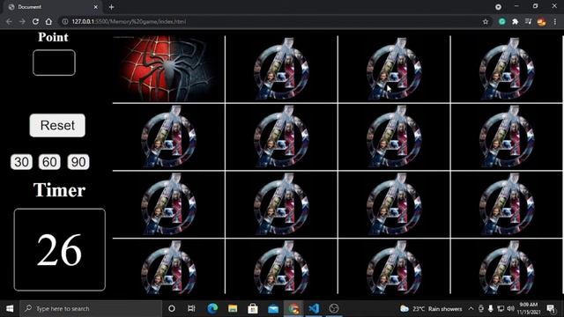The image size is (564, 317).
Task: Flip the second card in the second row
Action: tap(281, 136)
